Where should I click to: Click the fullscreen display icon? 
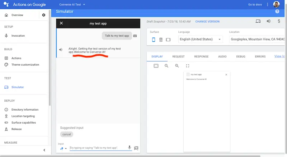[x=188, y=66]
